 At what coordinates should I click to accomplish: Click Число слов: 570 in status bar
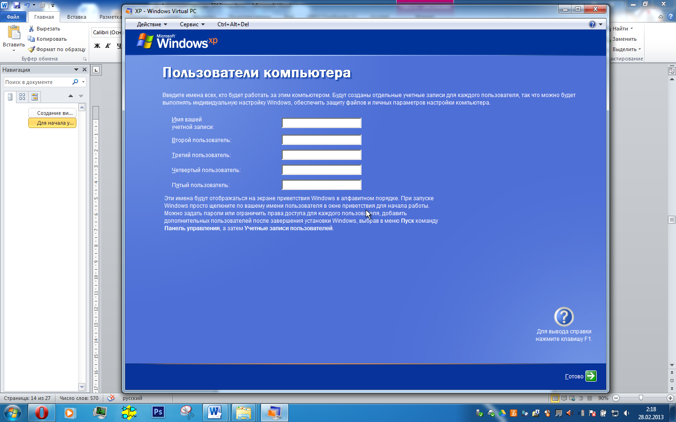79,398
